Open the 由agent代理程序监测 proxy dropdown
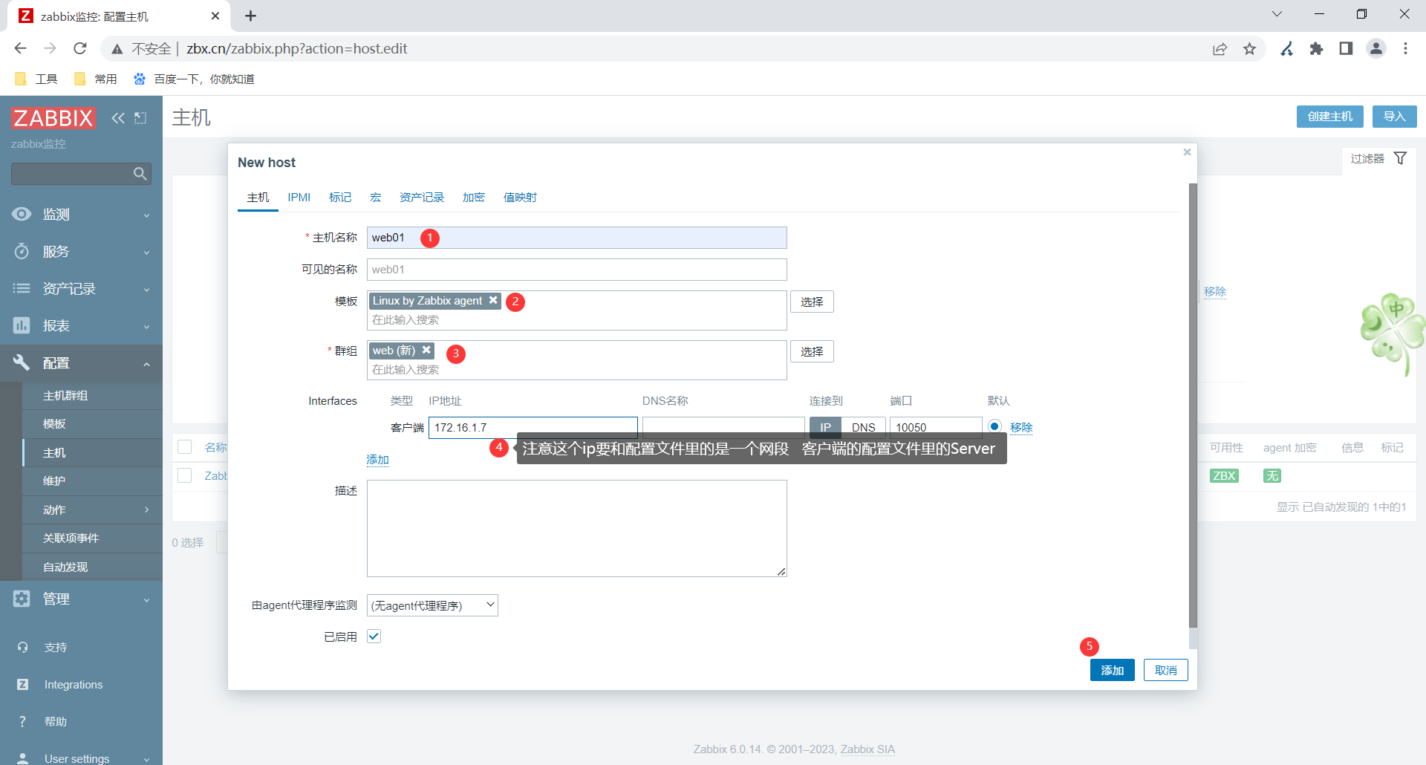Screen dimensions: 1426x765 (x=432, y=605)
